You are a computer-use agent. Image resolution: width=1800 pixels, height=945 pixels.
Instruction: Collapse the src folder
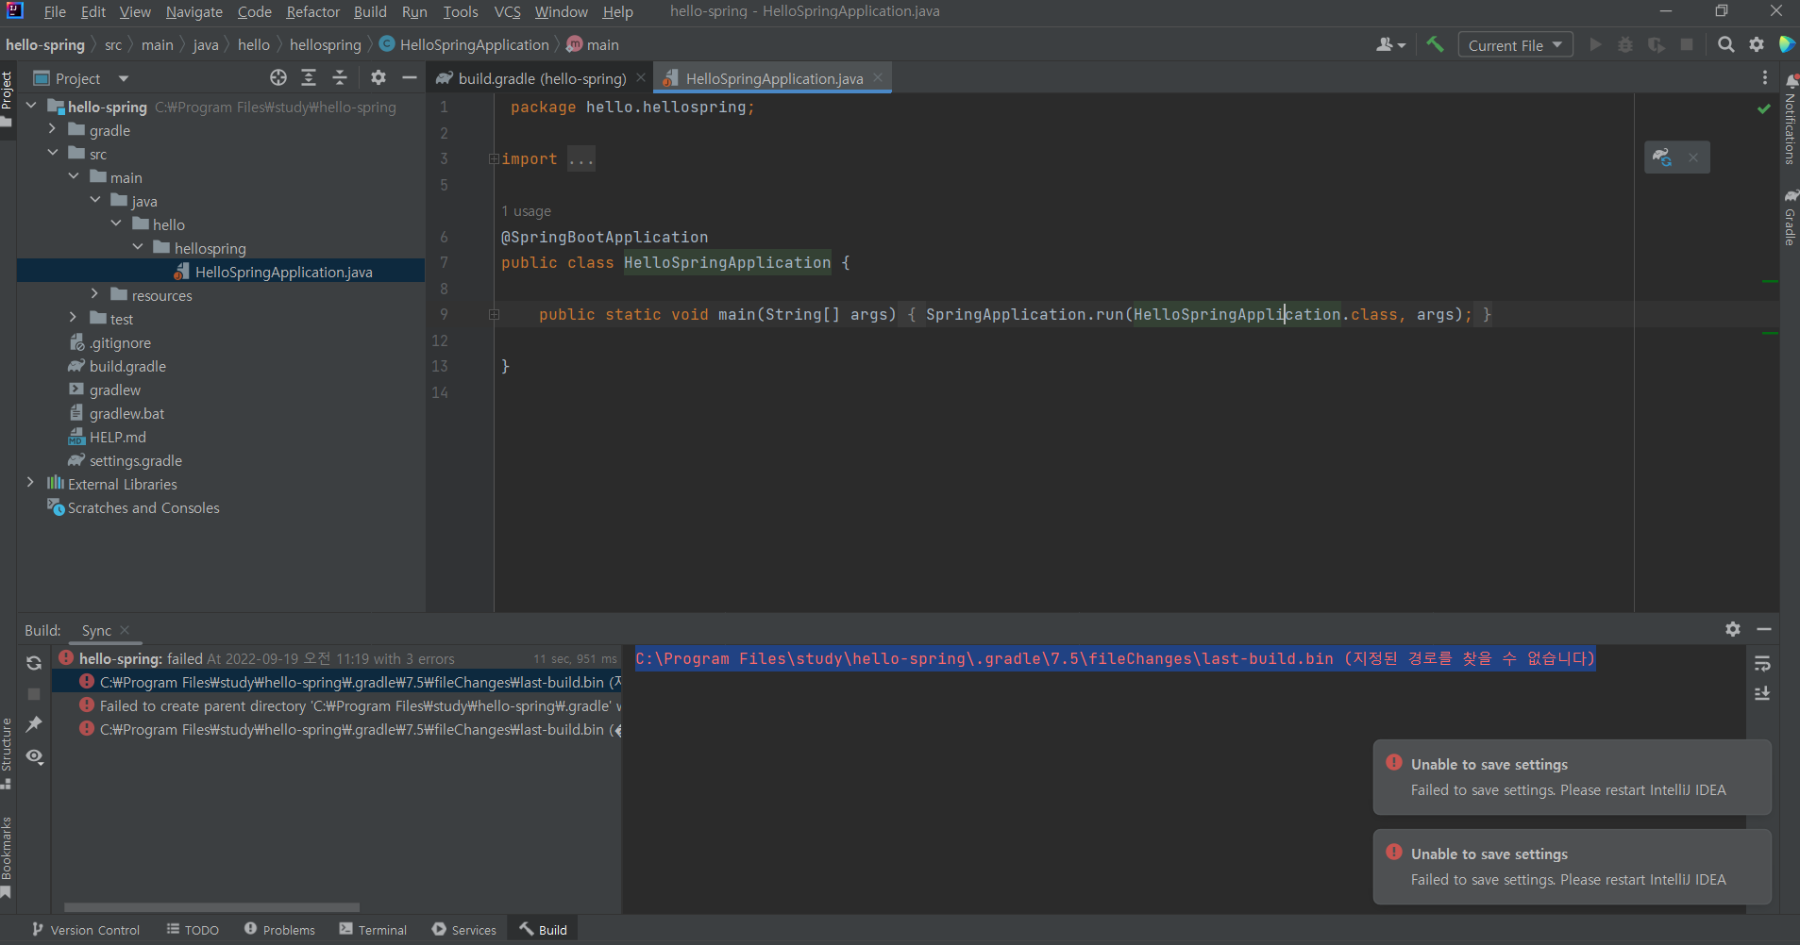tap(53, 153)
